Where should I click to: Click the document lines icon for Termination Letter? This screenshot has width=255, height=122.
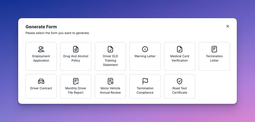(x=214, y=49)
